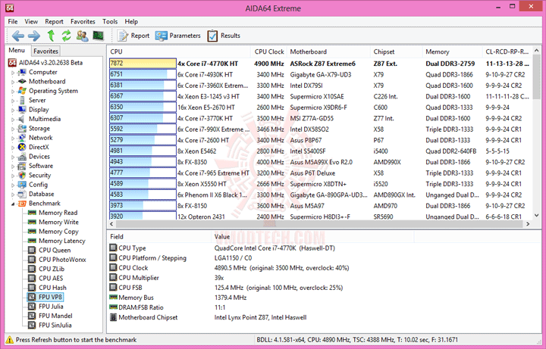Click the horizontal scrollbar right arrow

click(x=529, y=224)
